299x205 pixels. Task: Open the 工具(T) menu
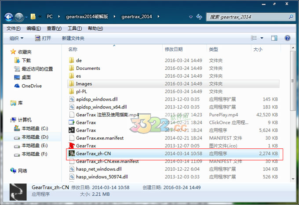click(x=75, y=29)
